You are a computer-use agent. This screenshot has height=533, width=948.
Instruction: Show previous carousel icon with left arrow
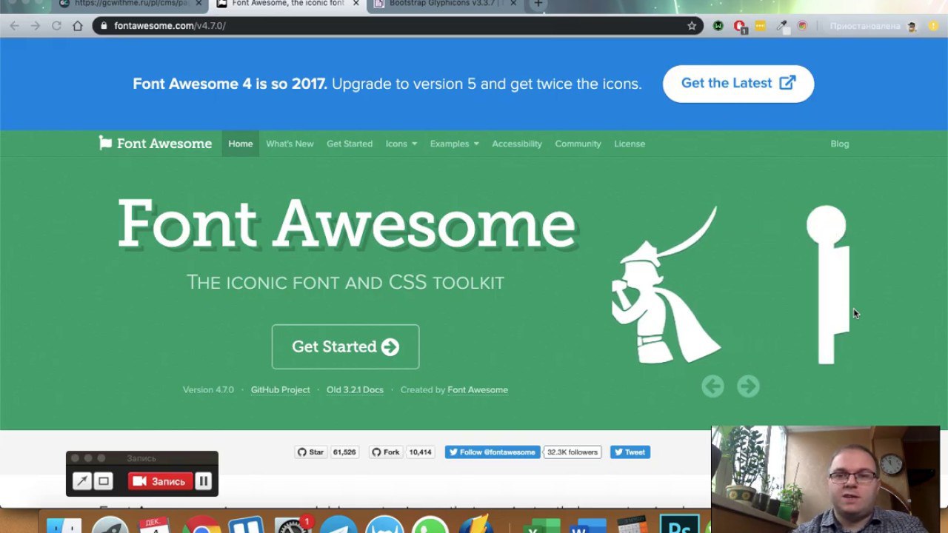712,386
